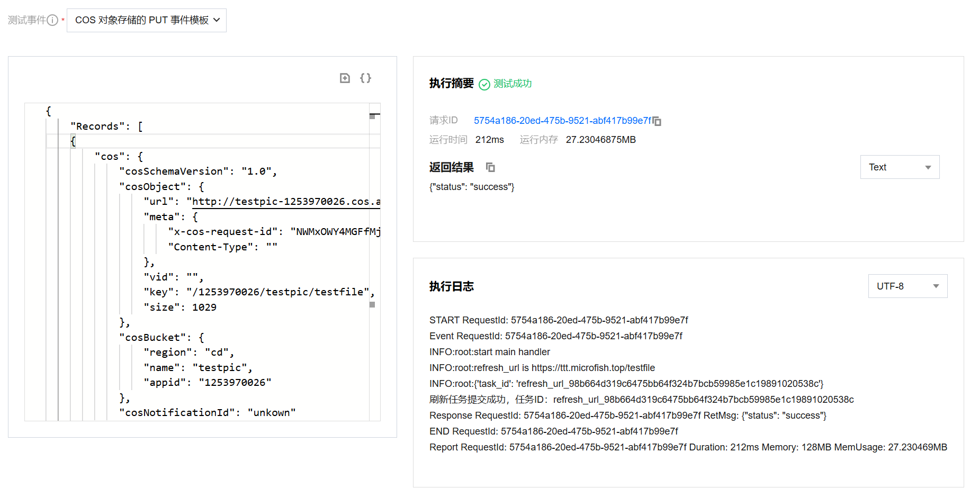Expand the Text result format dropdown
This screenshot has height=497, width=970.
pos(900,167)
